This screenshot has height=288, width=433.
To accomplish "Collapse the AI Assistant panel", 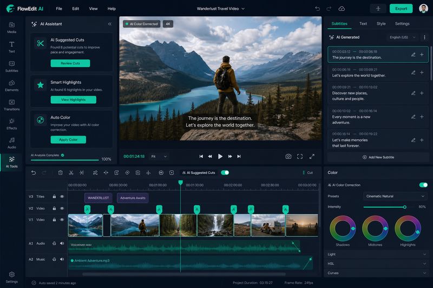I will pos(110,24).
